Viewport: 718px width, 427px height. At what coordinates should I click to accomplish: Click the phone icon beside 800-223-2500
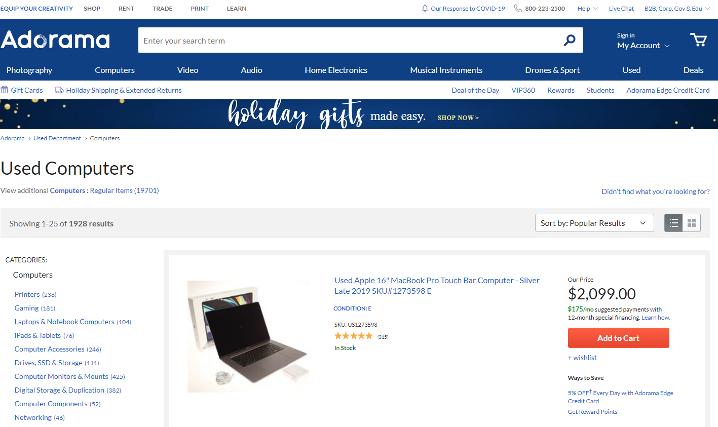click(x=518, y=8)
